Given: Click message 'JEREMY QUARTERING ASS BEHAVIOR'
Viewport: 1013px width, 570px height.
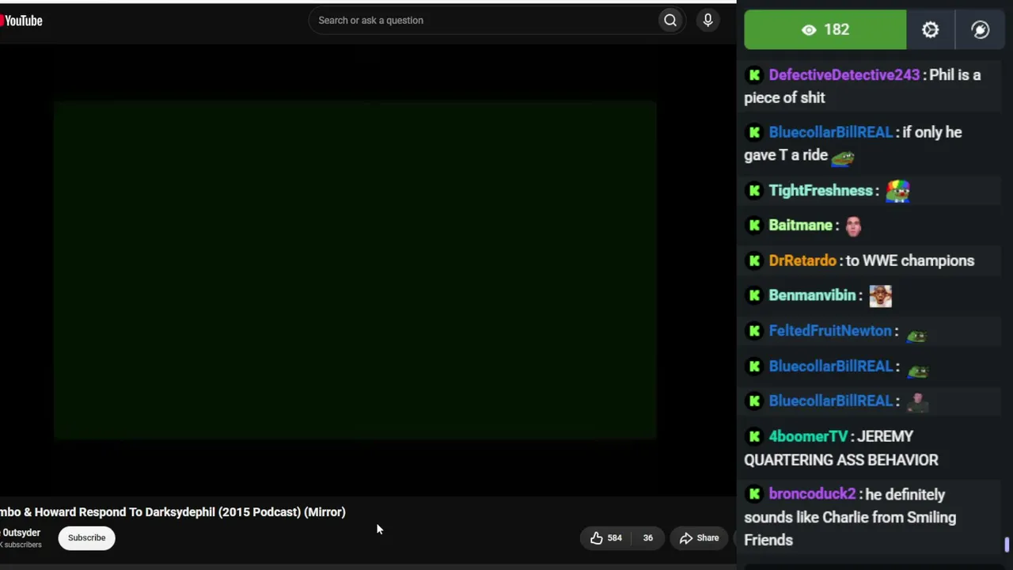Looking at the screenshot, I should (841, 448).
